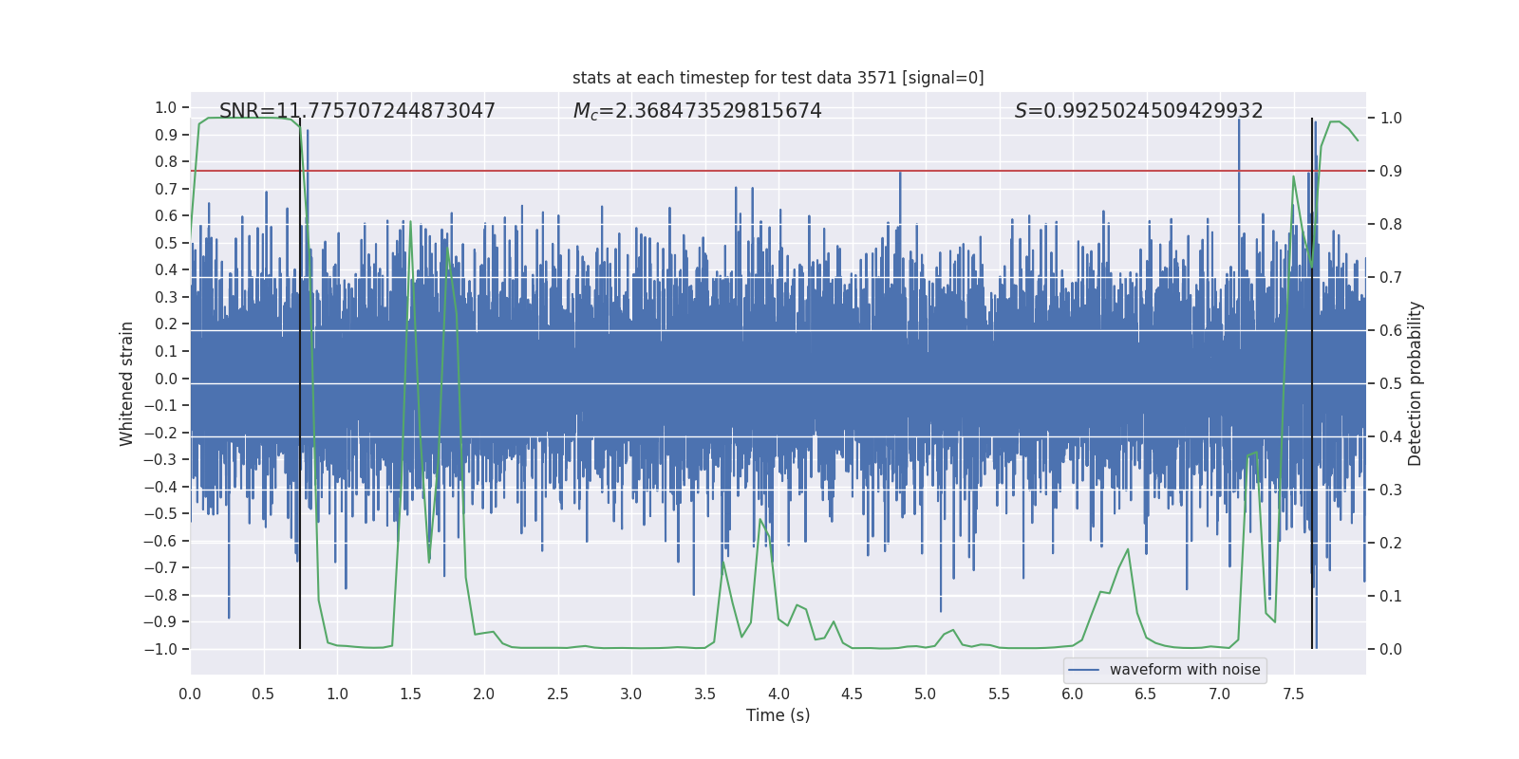
Task: Select the 0.8 tick on the Whitened strain axis
Action: (166, 162)
